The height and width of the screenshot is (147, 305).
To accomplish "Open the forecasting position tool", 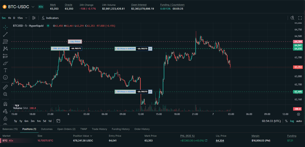I will coord(5,56).
